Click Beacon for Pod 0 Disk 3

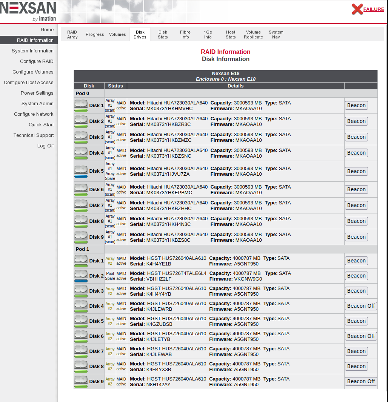point(356,137)
